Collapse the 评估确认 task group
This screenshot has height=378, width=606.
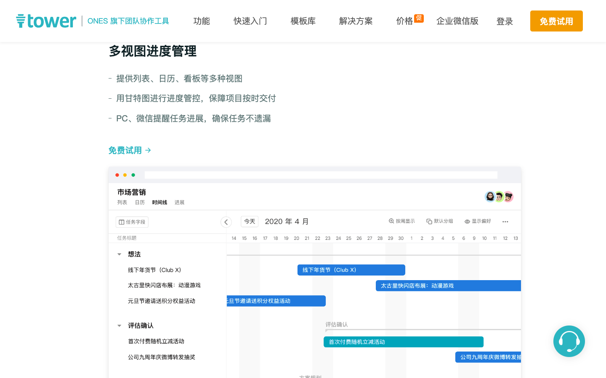120,326
